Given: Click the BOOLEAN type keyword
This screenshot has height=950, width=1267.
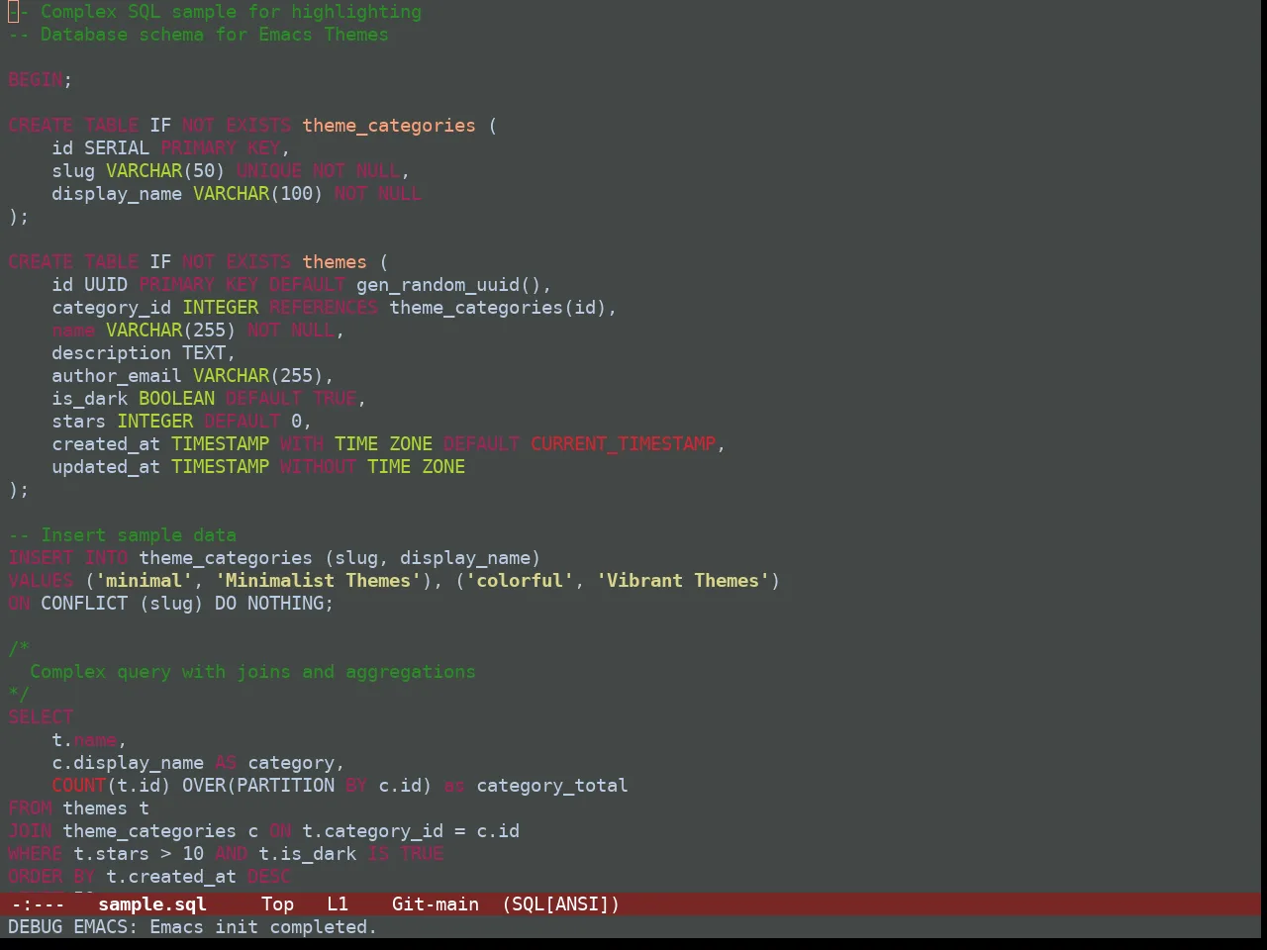Looking at the screenshot, I should pos(176,399).
